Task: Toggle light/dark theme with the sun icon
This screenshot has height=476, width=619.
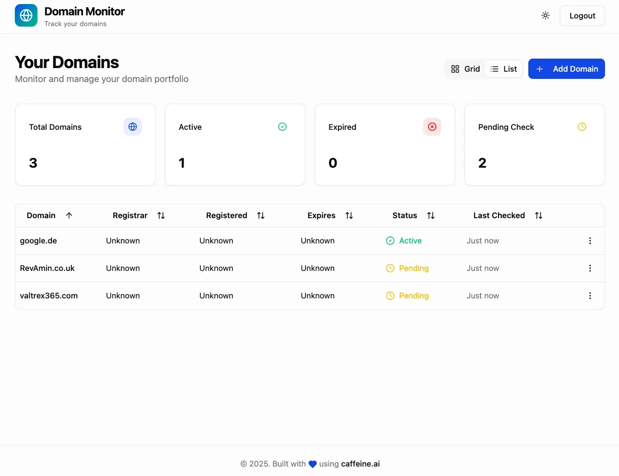Action: pyautogui.click(x=545, y=15)
